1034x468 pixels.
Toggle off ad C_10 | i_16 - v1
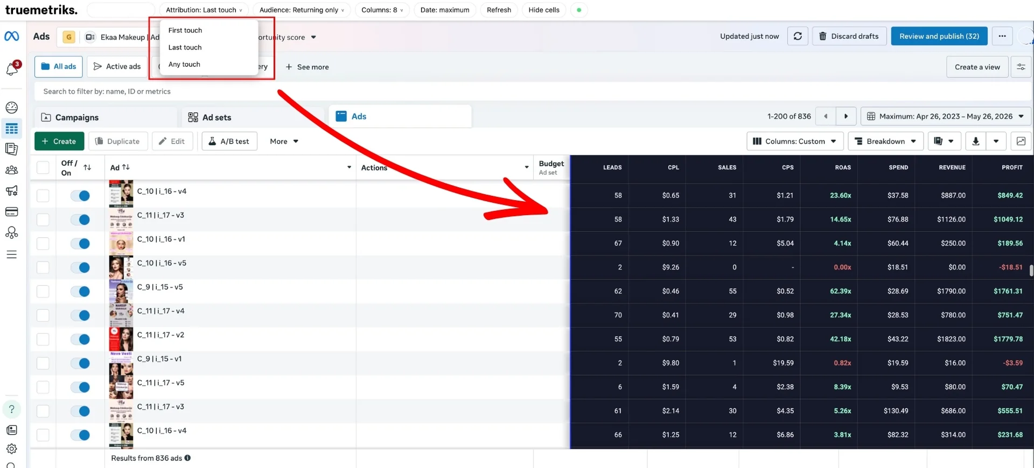pos(80,243)
